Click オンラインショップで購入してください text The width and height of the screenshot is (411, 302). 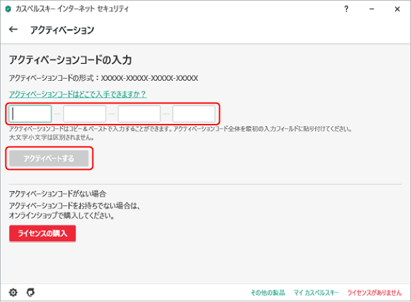(62, 216)
